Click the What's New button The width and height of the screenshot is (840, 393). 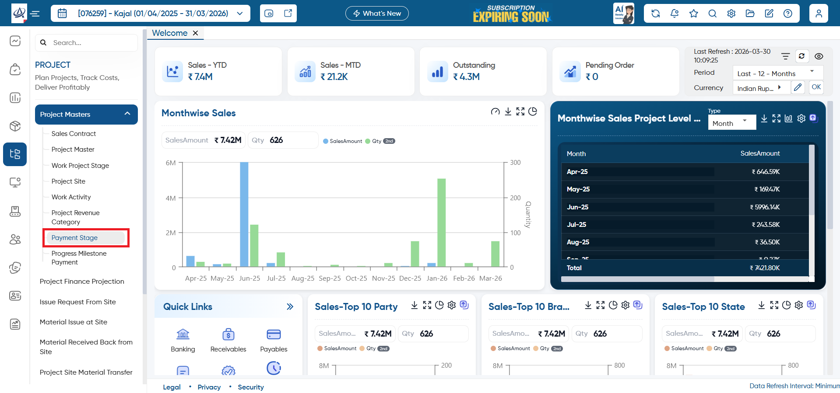pos(377,14)
